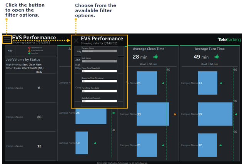Select the response time bar labeled 26
The width and height of the screenshot is (242, 164).
[91, 116]
